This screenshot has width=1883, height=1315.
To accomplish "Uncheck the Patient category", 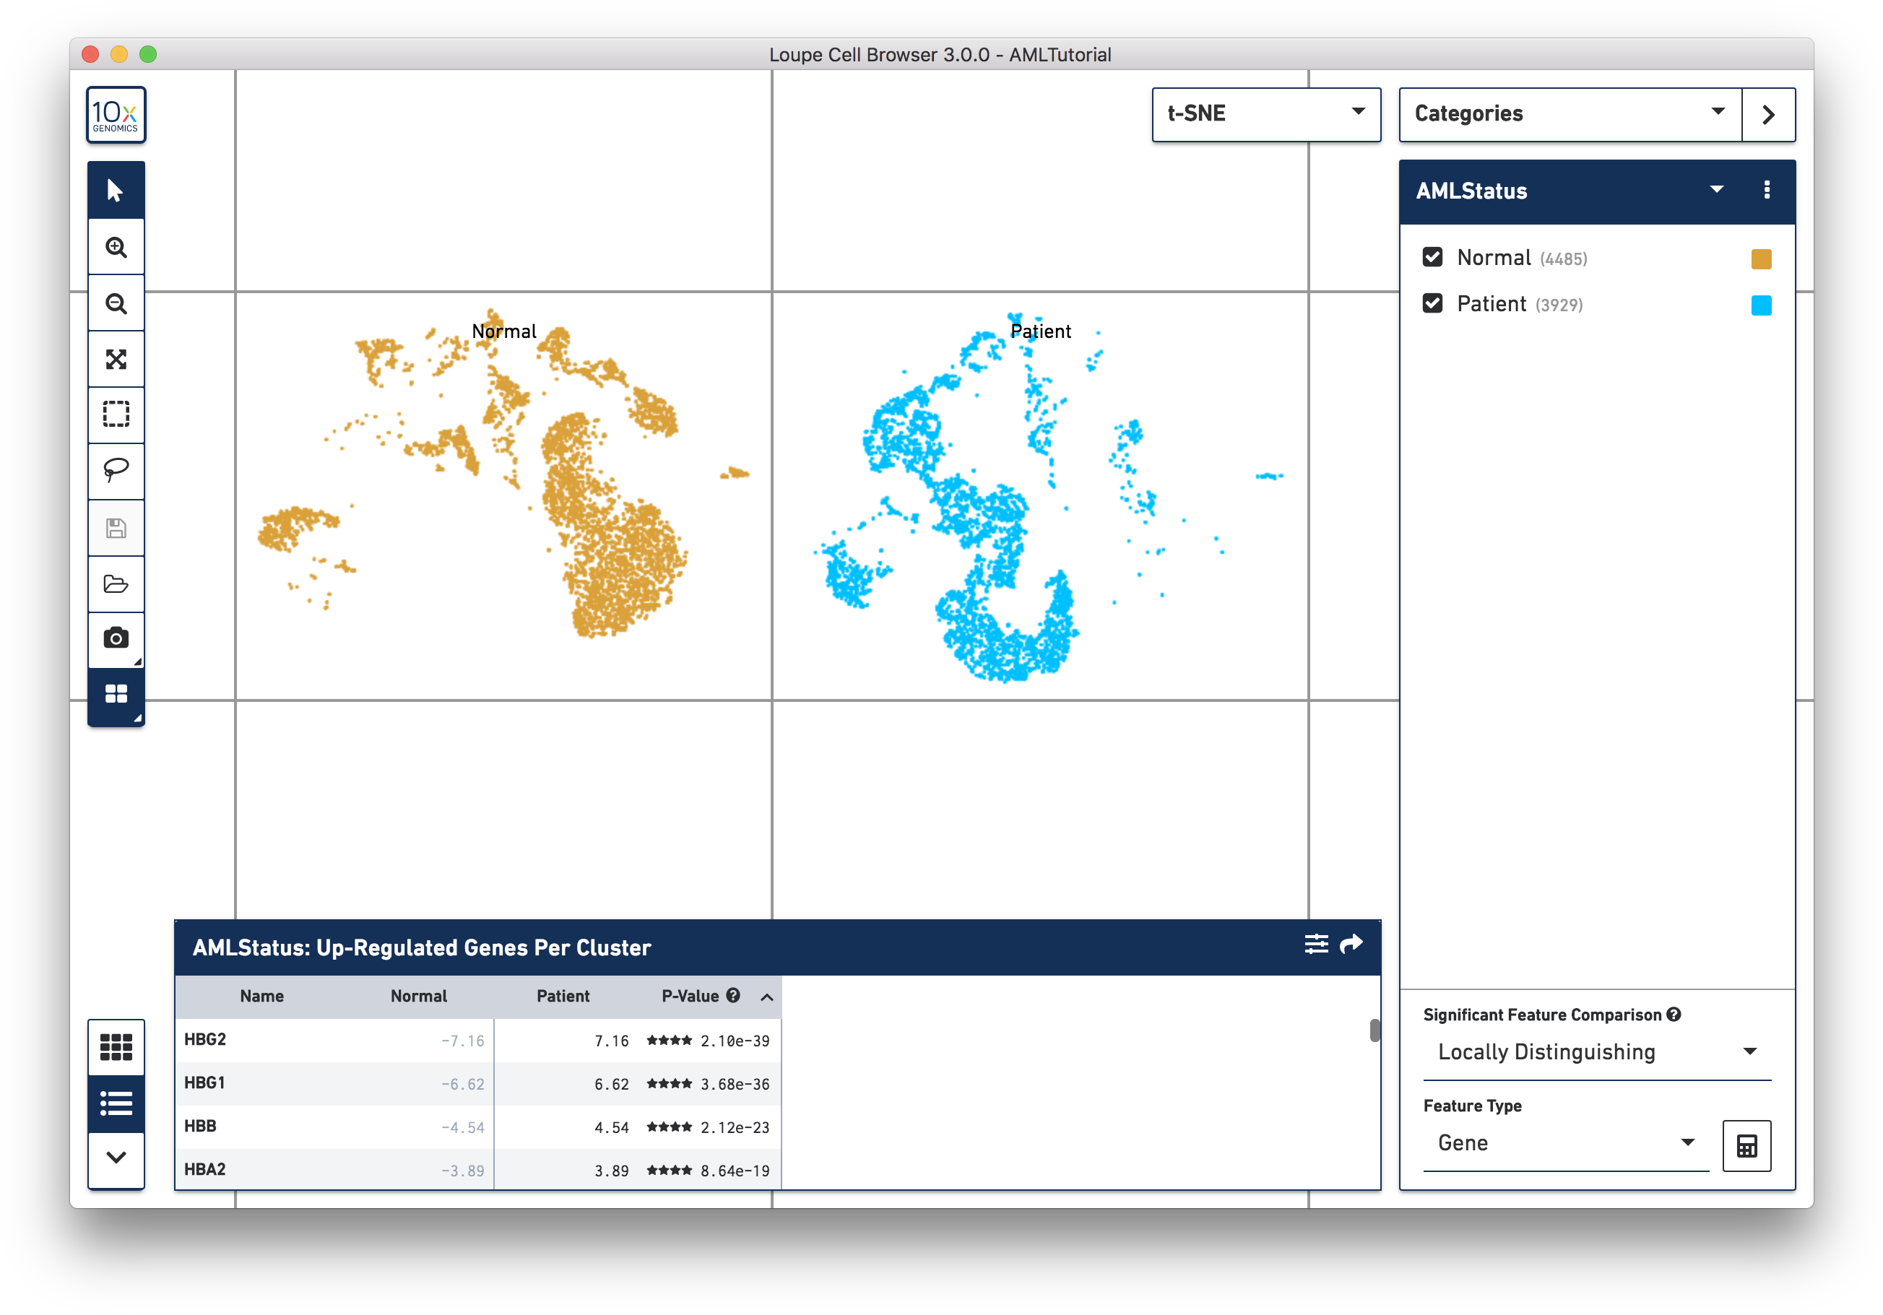I will click(x=1432, y=303).
